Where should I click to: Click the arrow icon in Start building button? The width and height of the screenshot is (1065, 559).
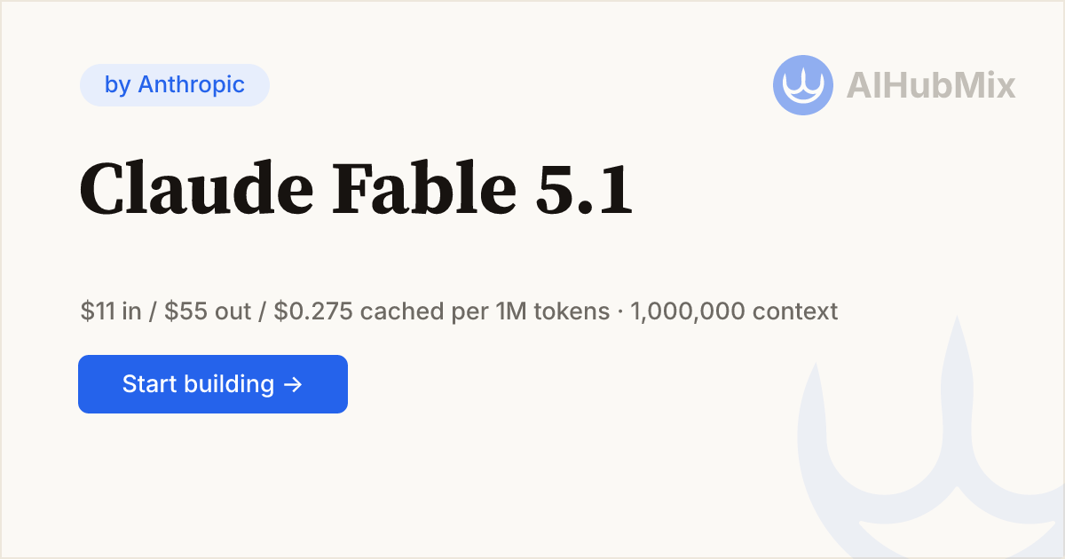tap(293, 384)
